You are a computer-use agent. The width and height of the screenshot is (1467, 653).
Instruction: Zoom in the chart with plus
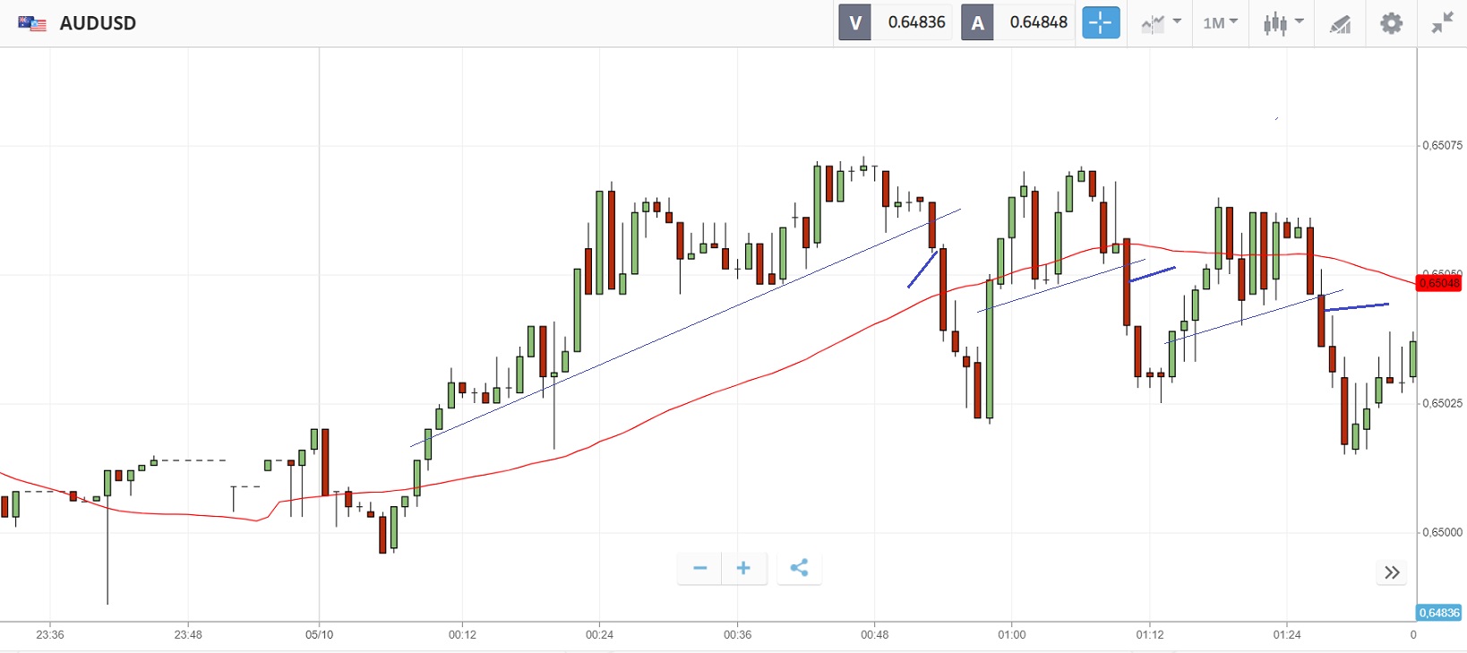[x=743, y=568]
